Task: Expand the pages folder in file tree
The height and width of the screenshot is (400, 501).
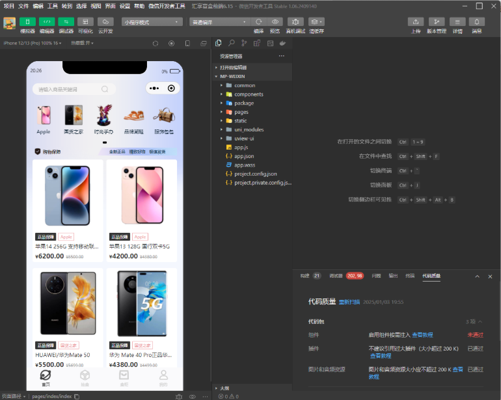Action: [241, 112]
